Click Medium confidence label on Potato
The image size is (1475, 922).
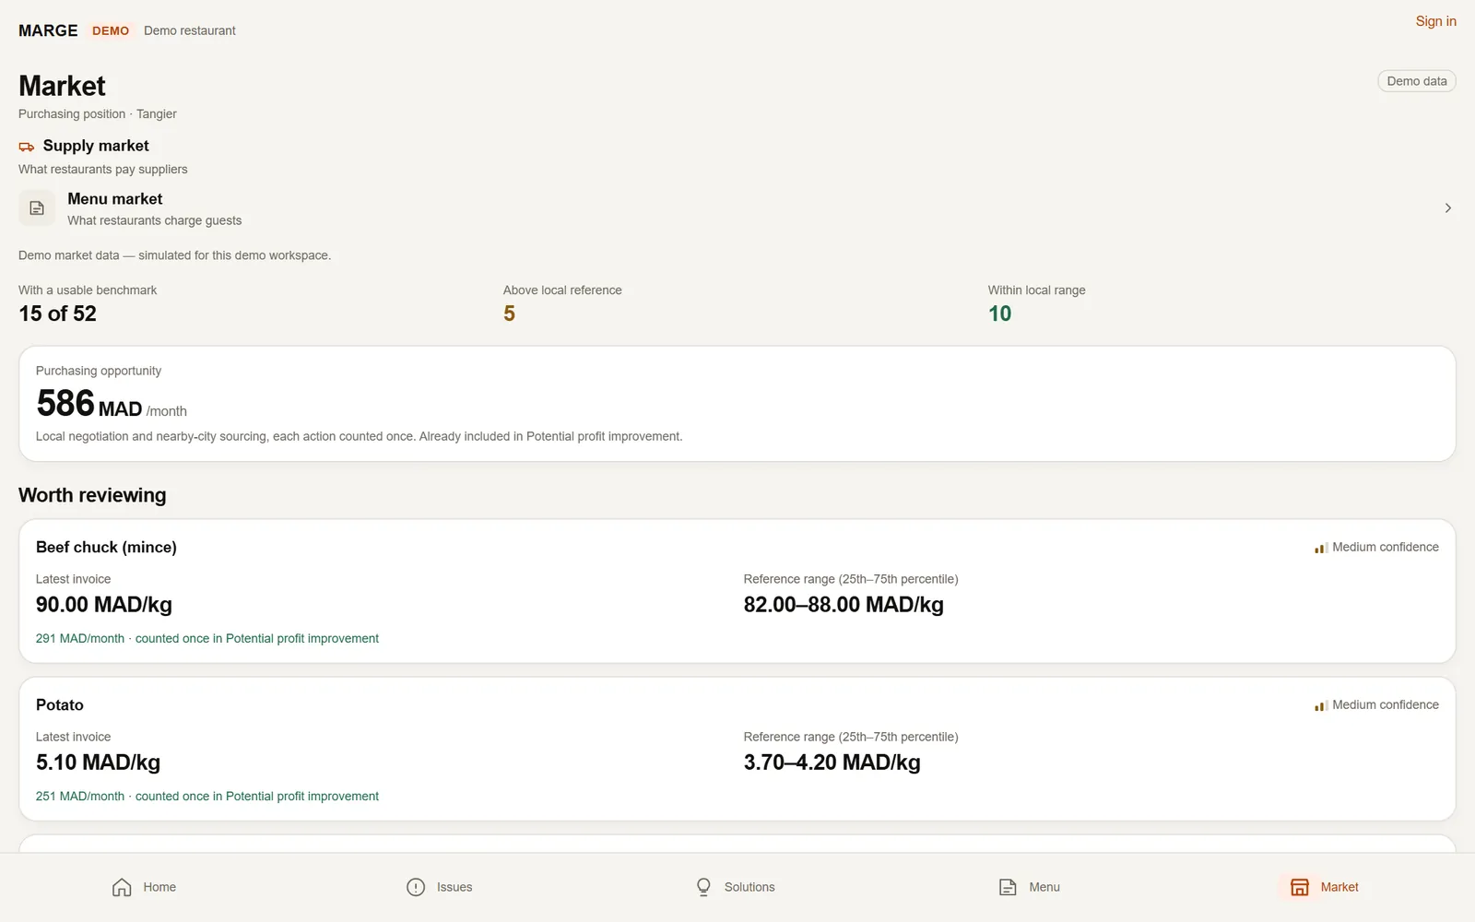click(x=1386, y=704)
